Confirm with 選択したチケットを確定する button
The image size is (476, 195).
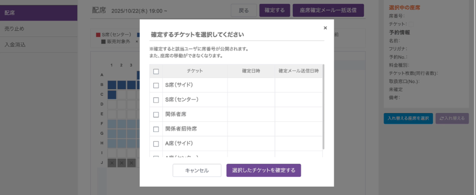click(264, 170)
